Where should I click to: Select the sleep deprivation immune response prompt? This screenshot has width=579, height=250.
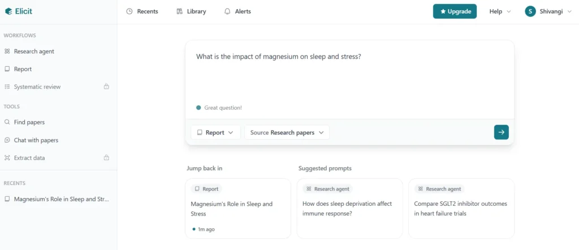point(349,209)
